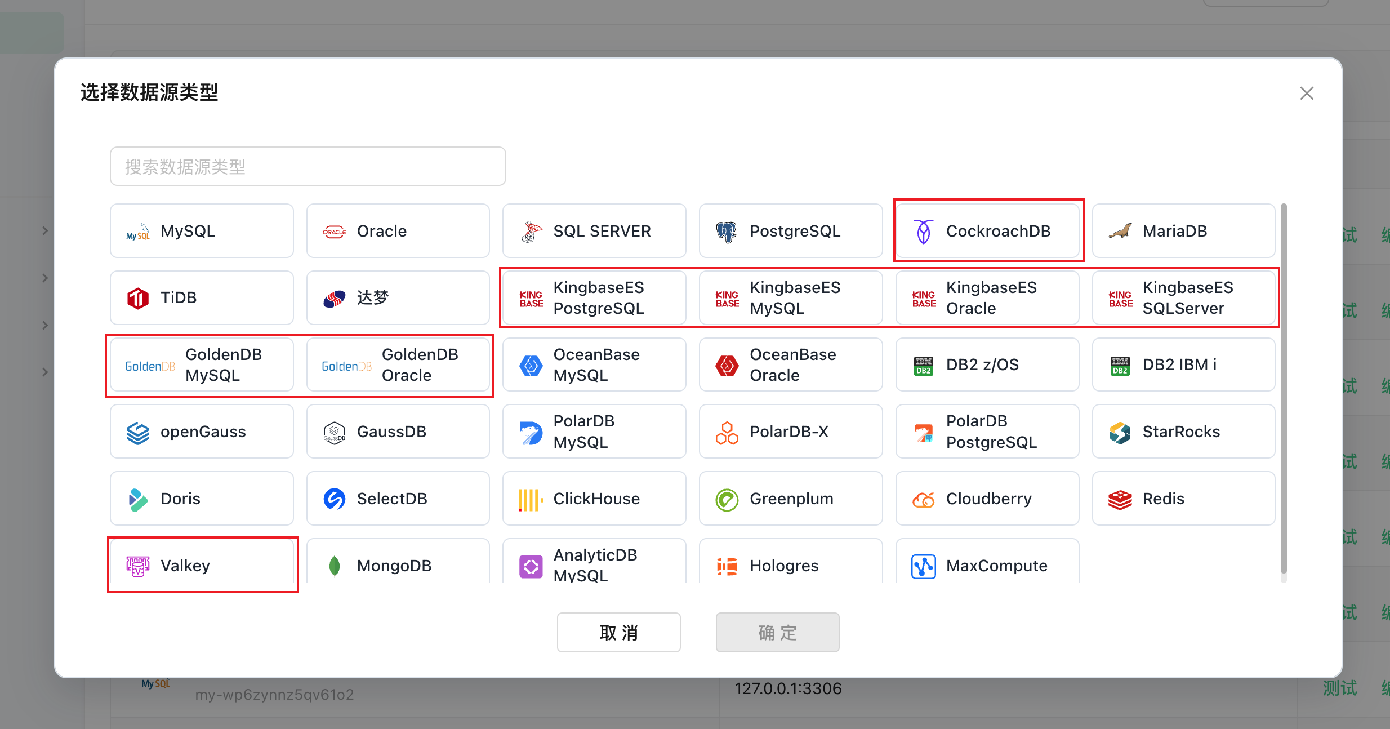Select the MongoDB leaf icon
The height and width of the screenshot is (729, 1390).
[x=334, y=566]
